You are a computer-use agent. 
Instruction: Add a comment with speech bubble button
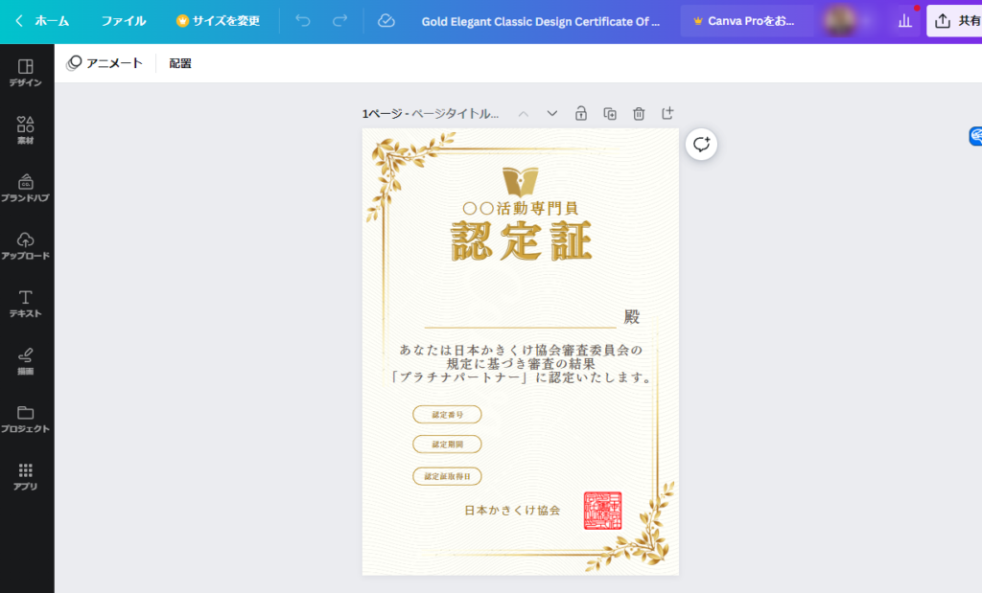coord(701,145)
